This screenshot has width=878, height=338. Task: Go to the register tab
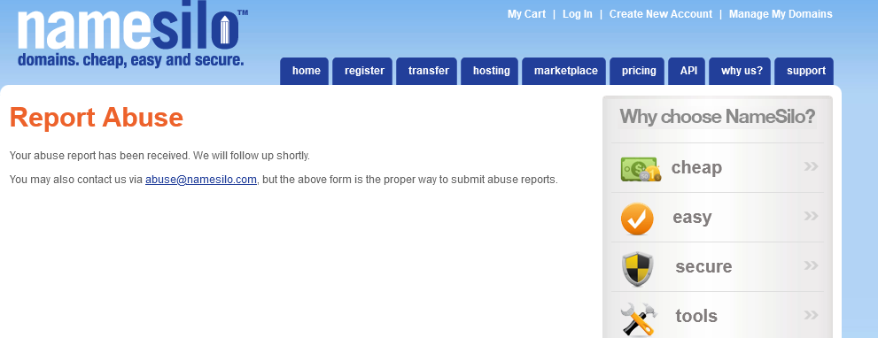pos(362,71)
